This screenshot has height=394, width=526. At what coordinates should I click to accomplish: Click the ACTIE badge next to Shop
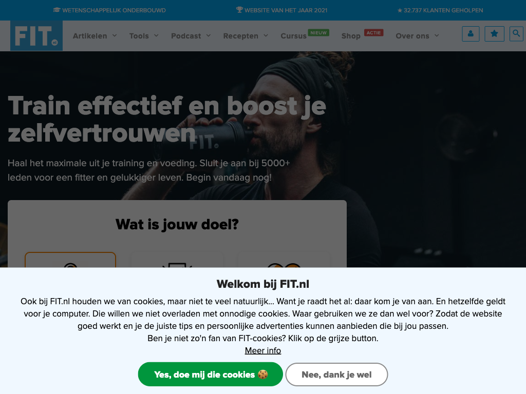pos(373,33)
